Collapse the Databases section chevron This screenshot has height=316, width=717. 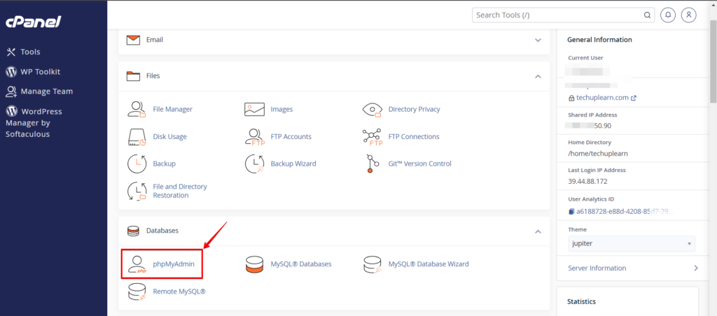point(538,231)
